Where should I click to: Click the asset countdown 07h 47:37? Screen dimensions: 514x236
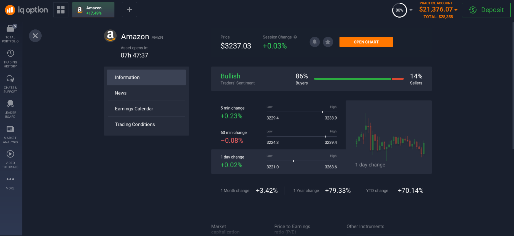click(x=134, y=55)
